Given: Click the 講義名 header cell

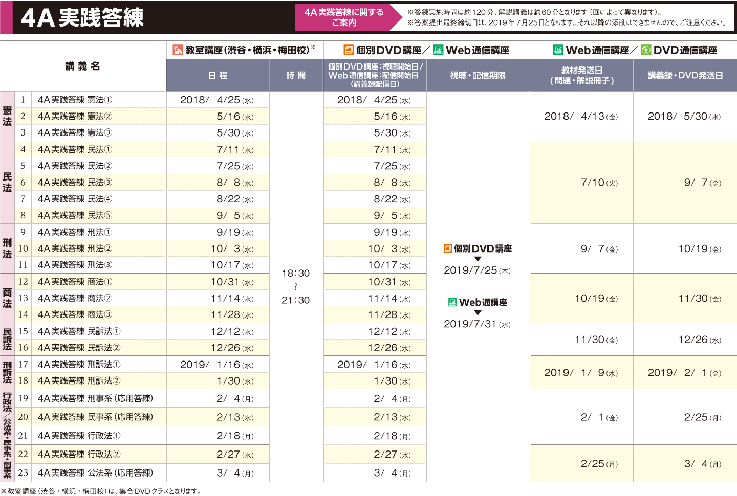Looking at the screenshot, I should pyautogui.click(x=82, y=66).
